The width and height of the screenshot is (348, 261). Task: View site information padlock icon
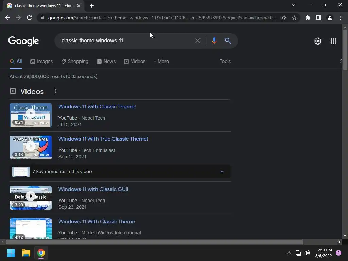43,18
